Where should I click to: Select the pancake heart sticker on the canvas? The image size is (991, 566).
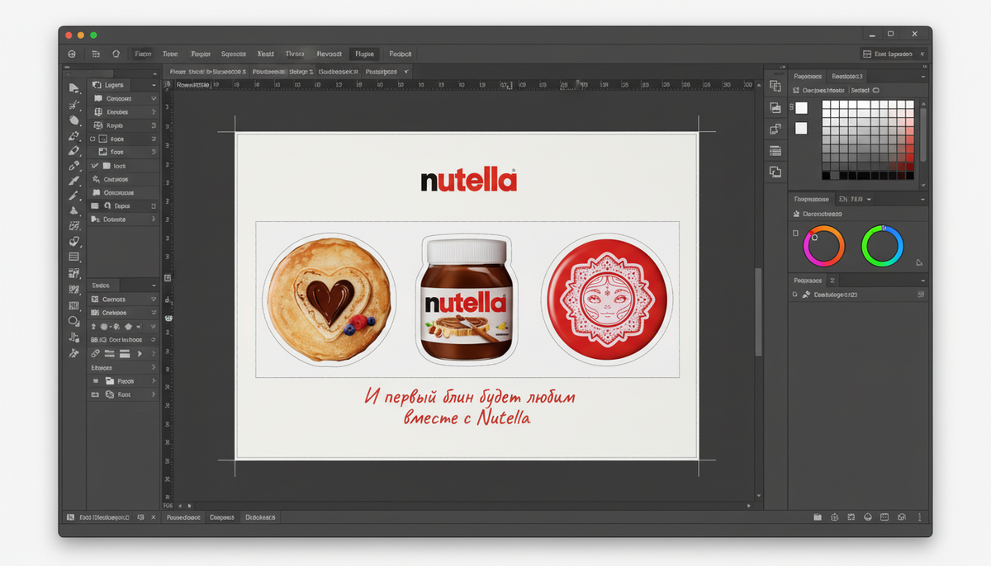point(329,298)
